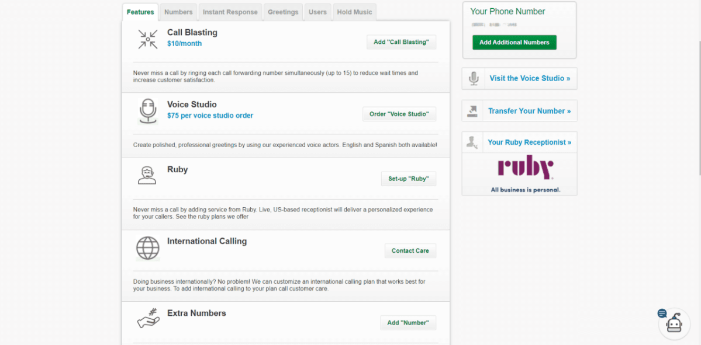
Task: Open the chatbot assistant icon
Action: tap(674, 324)
